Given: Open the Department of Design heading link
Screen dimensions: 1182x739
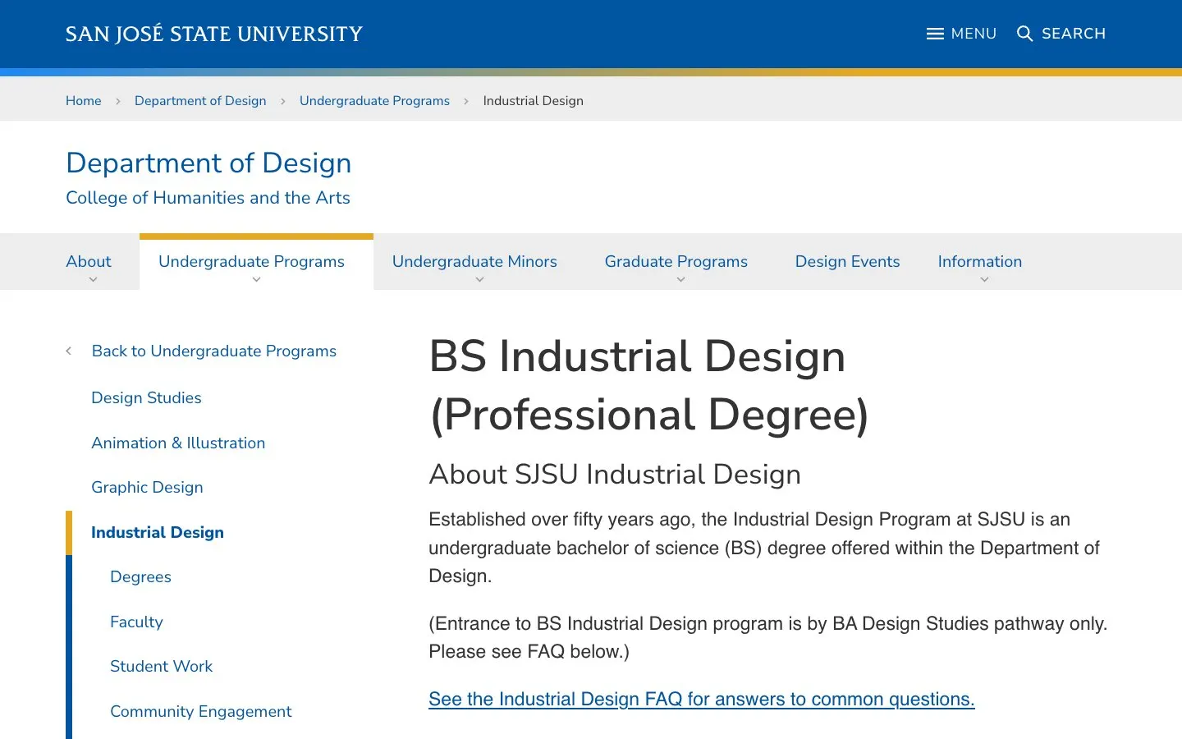Looking at the screenshot, I should [208, 163].
